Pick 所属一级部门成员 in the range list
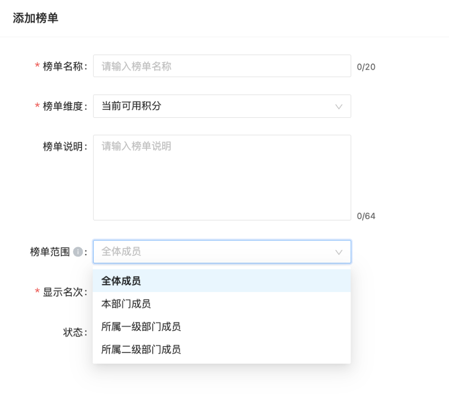This screenshot has height=397, width=449. (221, 326)
